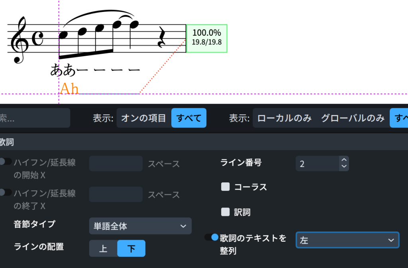This screenshot has width=408, height=268.
Task: Select the Japanese lyric ああ under the notes
Action: click(x=63, y=70)
